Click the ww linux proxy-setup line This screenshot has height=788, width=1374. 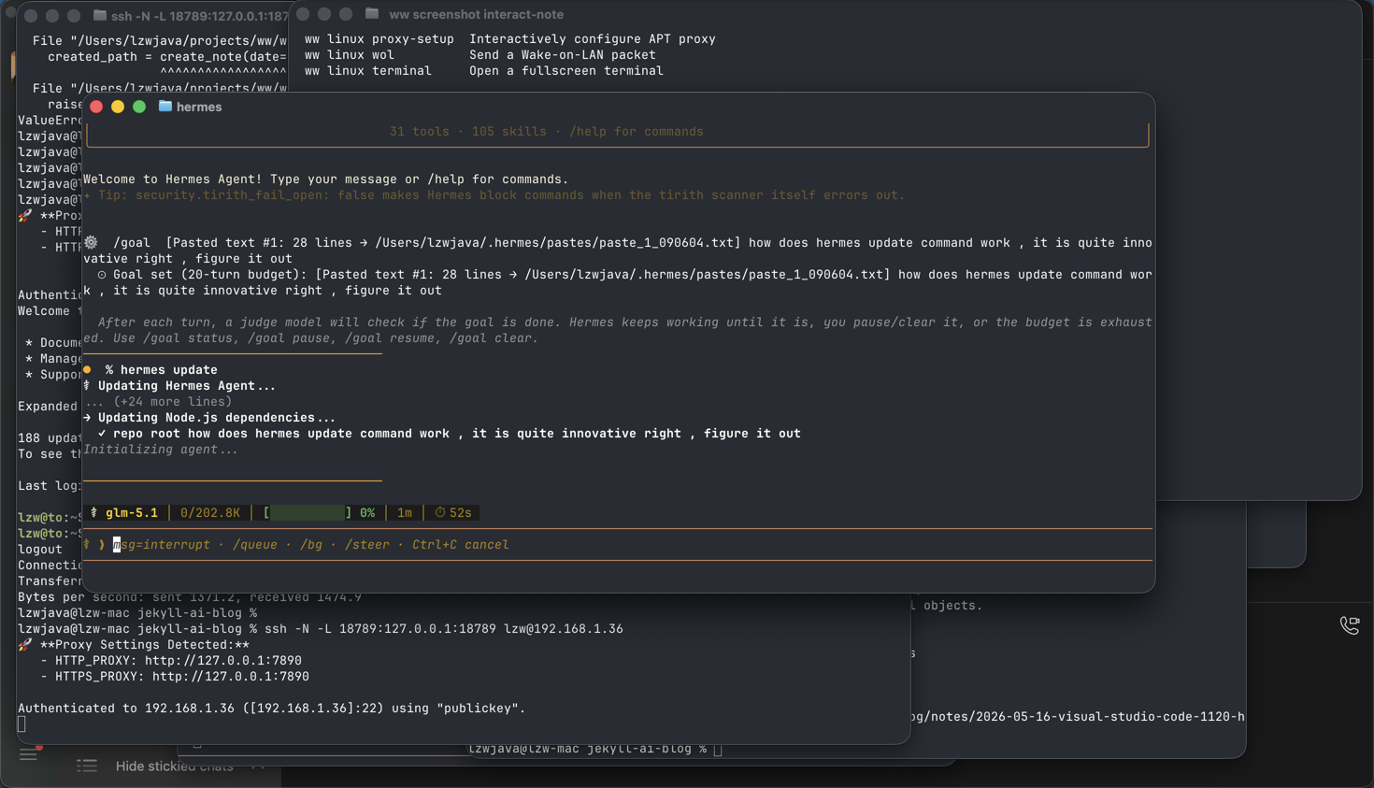510,38
